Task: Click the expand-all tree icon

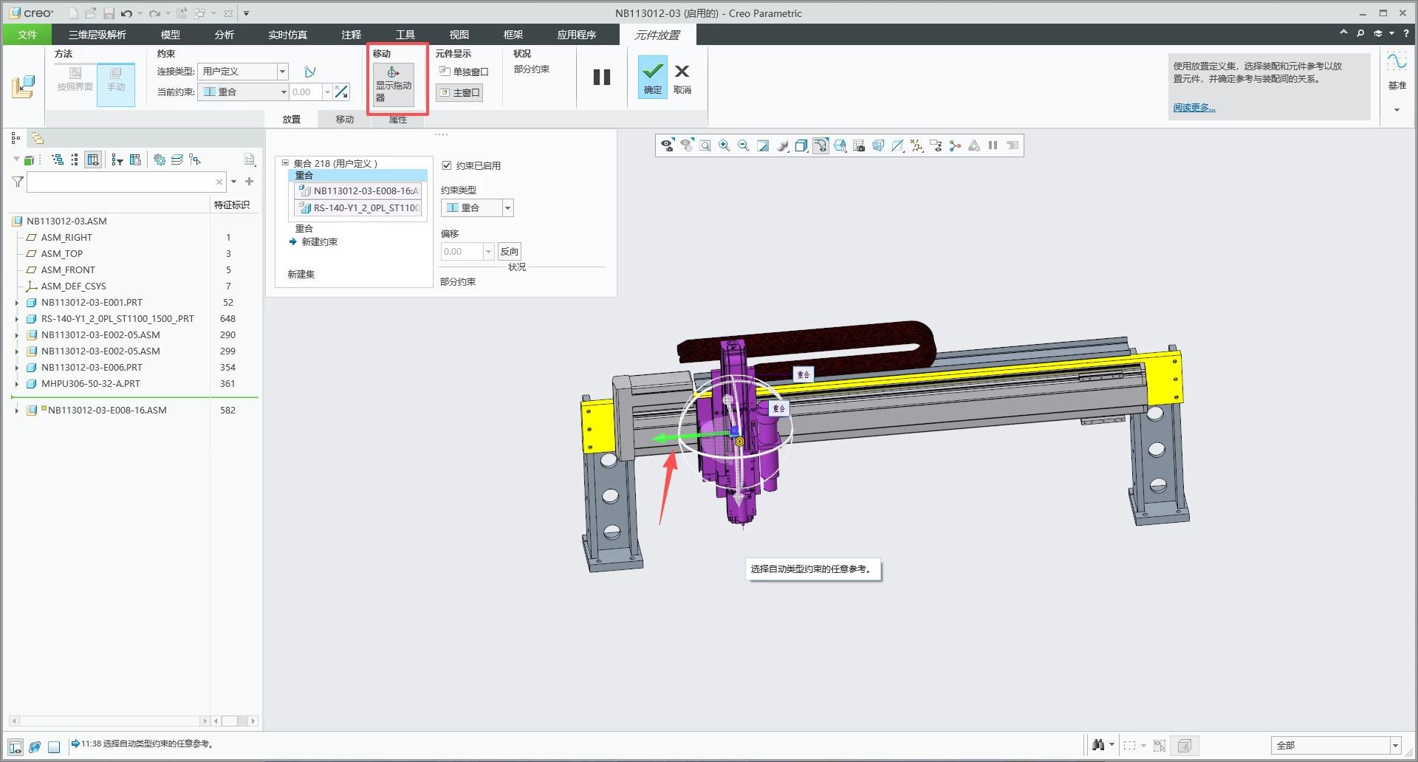Action: tap(58, 159)
